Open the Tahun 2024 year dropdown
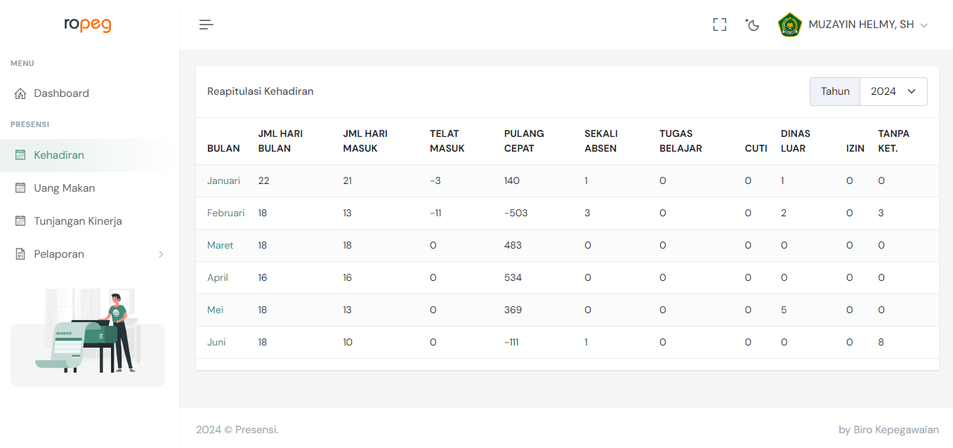This screenshot has height=448, width=953. (x=893, y=91)
